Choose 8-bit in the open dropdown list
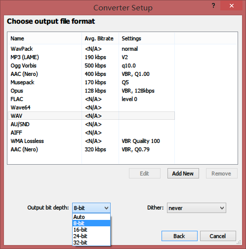 coord(91,223)
